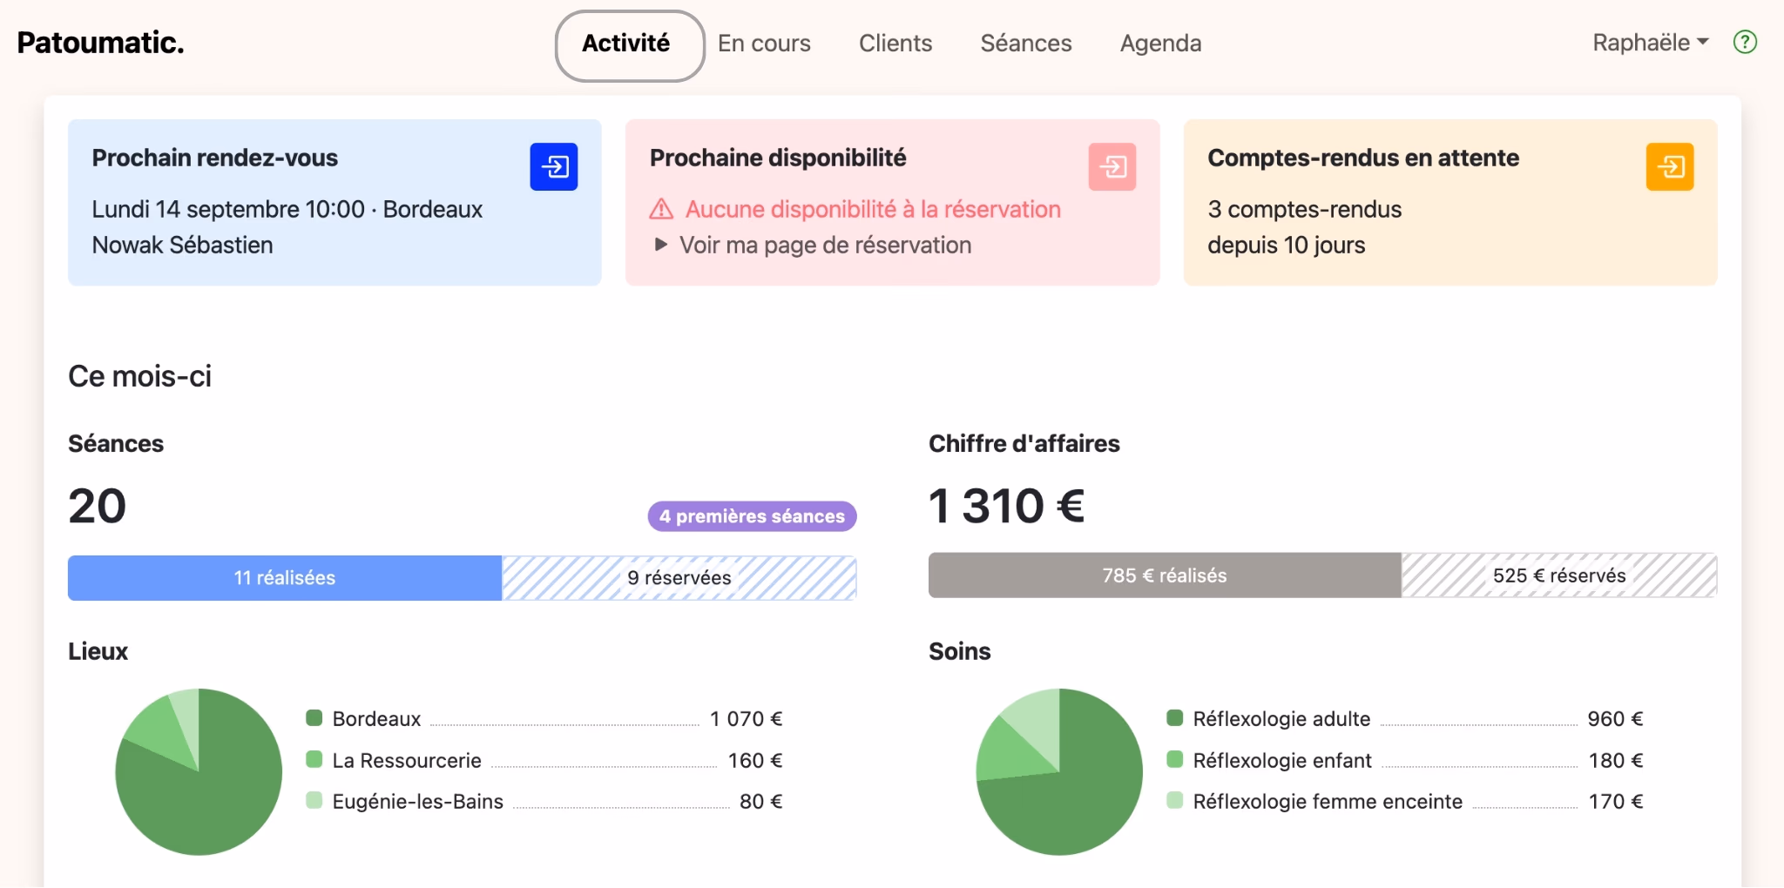This screenshot has height=888, width=1784.
Task: Click Aucune disponibilité à la réservation
Action: tap(873, 209)
